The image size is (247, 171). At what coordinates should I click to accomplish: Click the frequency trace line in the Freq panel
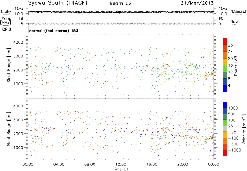tap(121, 23)
